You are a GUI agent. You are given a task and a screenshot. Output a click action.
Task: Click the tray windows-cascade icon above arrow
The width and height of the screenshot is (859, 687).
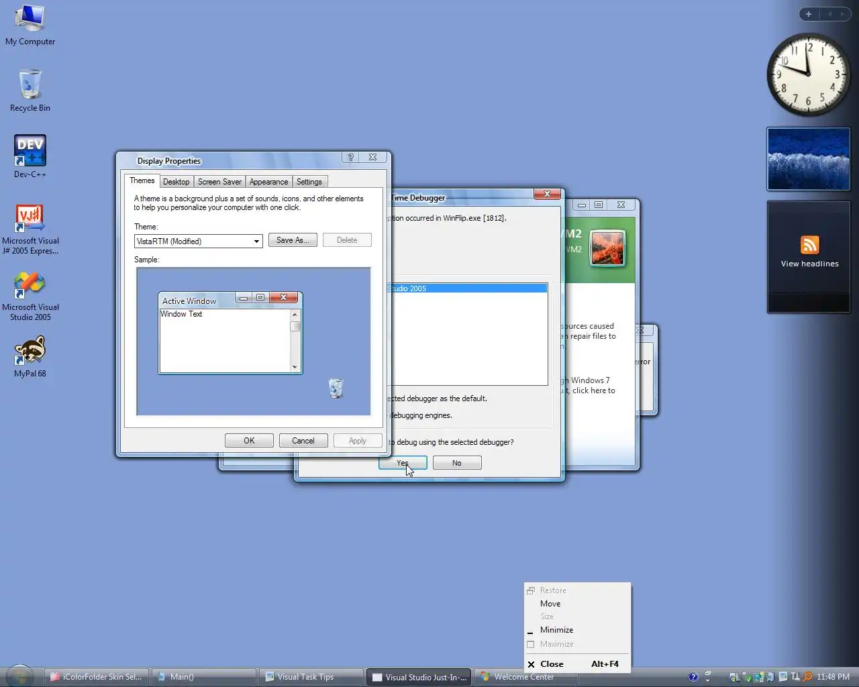pyautogui.click(x=707, y=673)
